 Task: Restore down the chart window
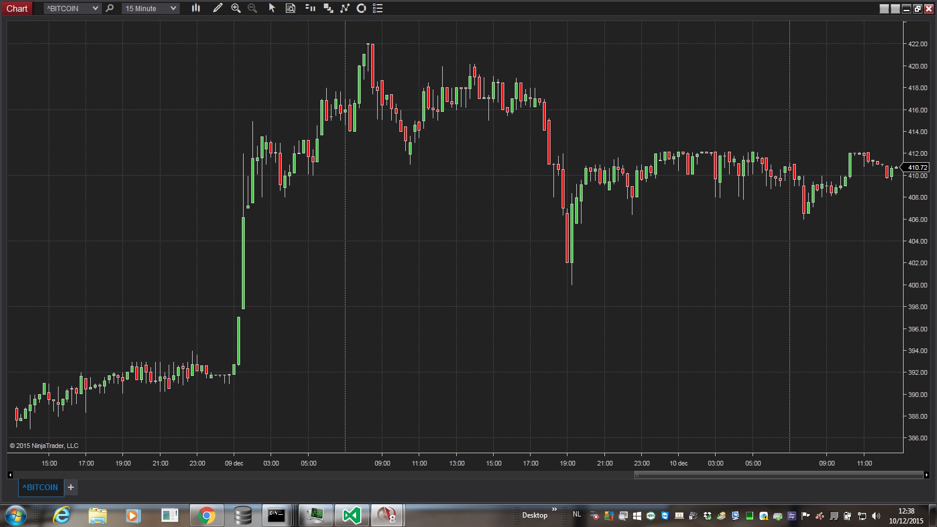(918, 8)
